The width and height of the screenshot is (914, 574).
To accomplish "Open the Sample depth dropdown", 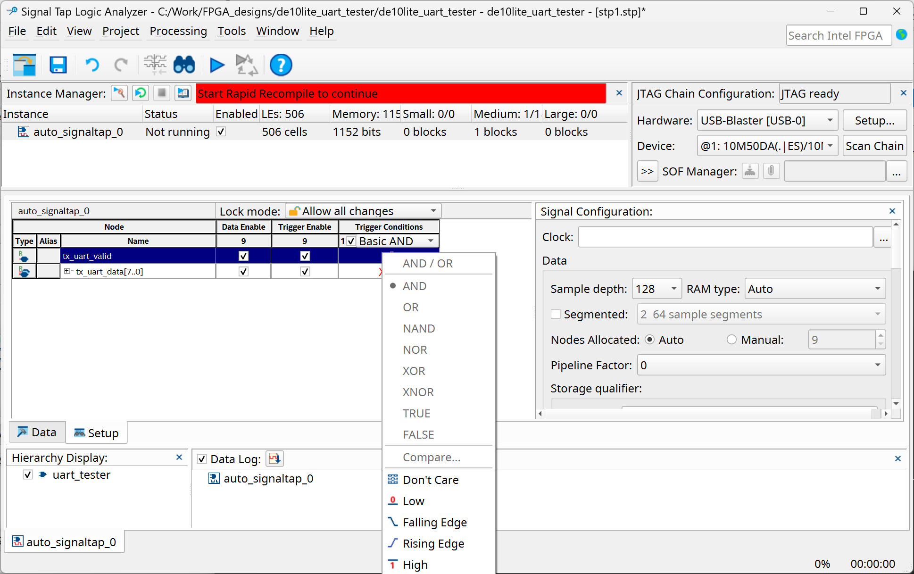I will pos(673,289).
